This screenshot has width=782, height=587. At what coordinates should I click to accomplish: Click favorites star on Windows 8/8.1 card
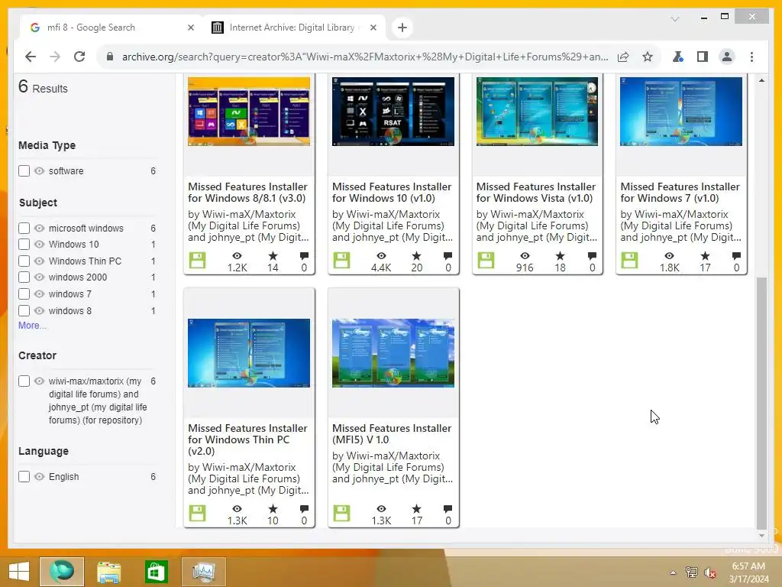click(273, 256)
